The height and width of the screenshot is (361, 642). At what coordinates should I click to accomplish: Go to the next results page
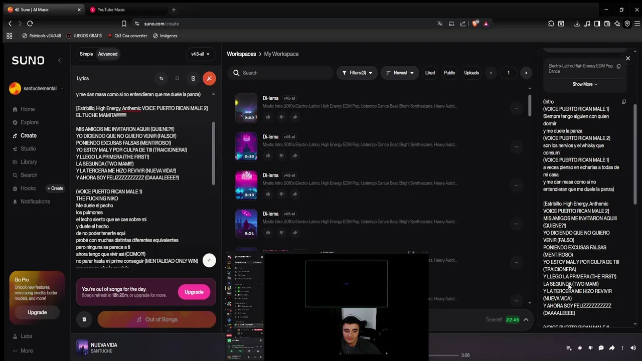[x=526, y=73]
